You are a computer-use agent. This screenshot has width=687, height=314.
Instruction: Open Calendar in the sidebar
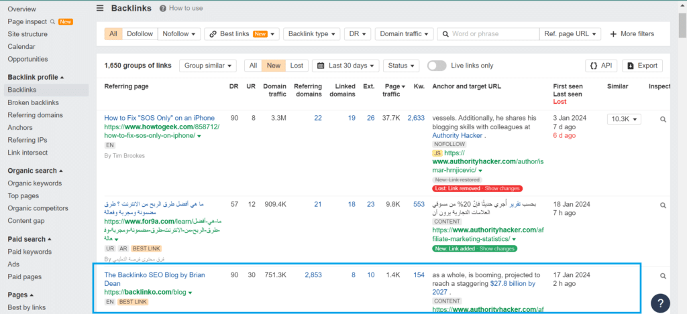click(x=21, y=46)
